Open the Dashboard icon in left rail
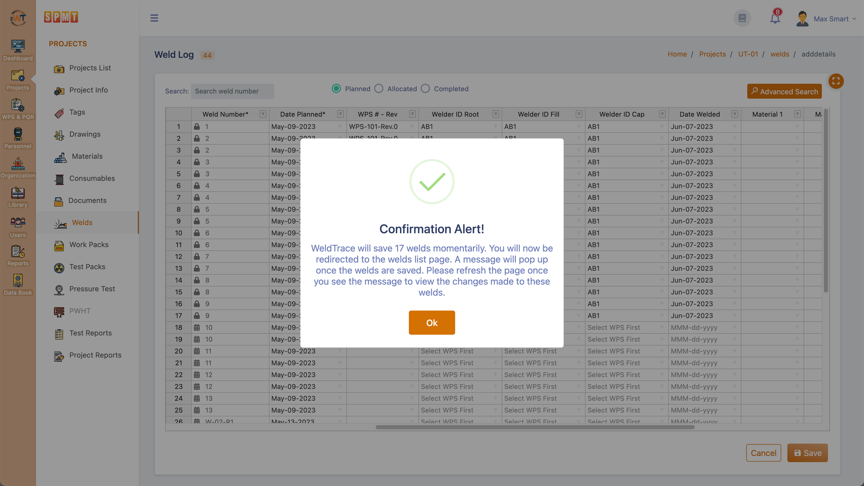 coord(18,50)
